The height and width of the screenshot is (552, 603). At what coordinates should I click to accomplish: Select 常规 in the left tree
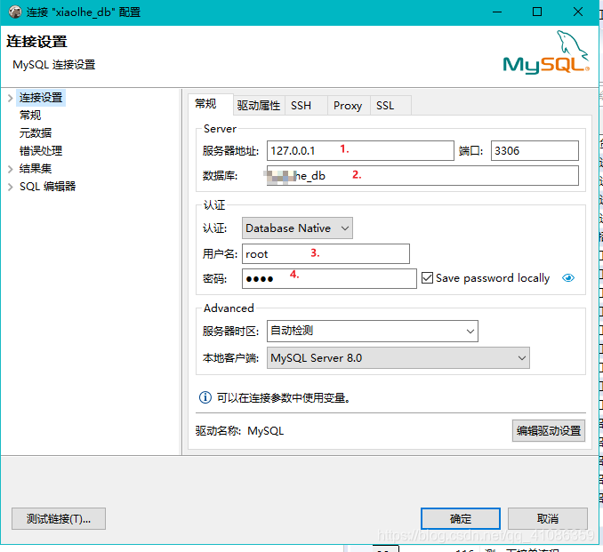coord(30,116)
